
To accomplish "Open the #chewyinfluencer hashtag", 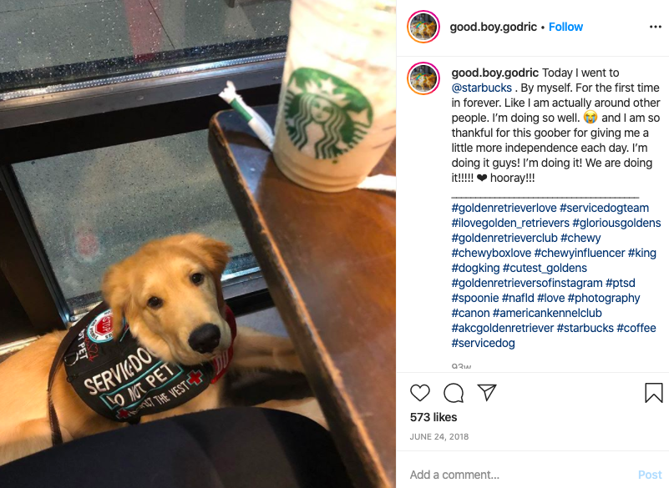I will 580,253.
